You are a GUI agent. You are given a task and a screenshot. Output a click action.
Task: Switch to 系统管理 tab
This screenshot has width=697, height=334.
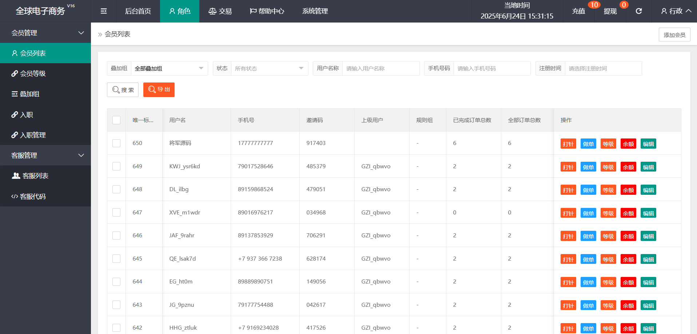click(315, 11)
